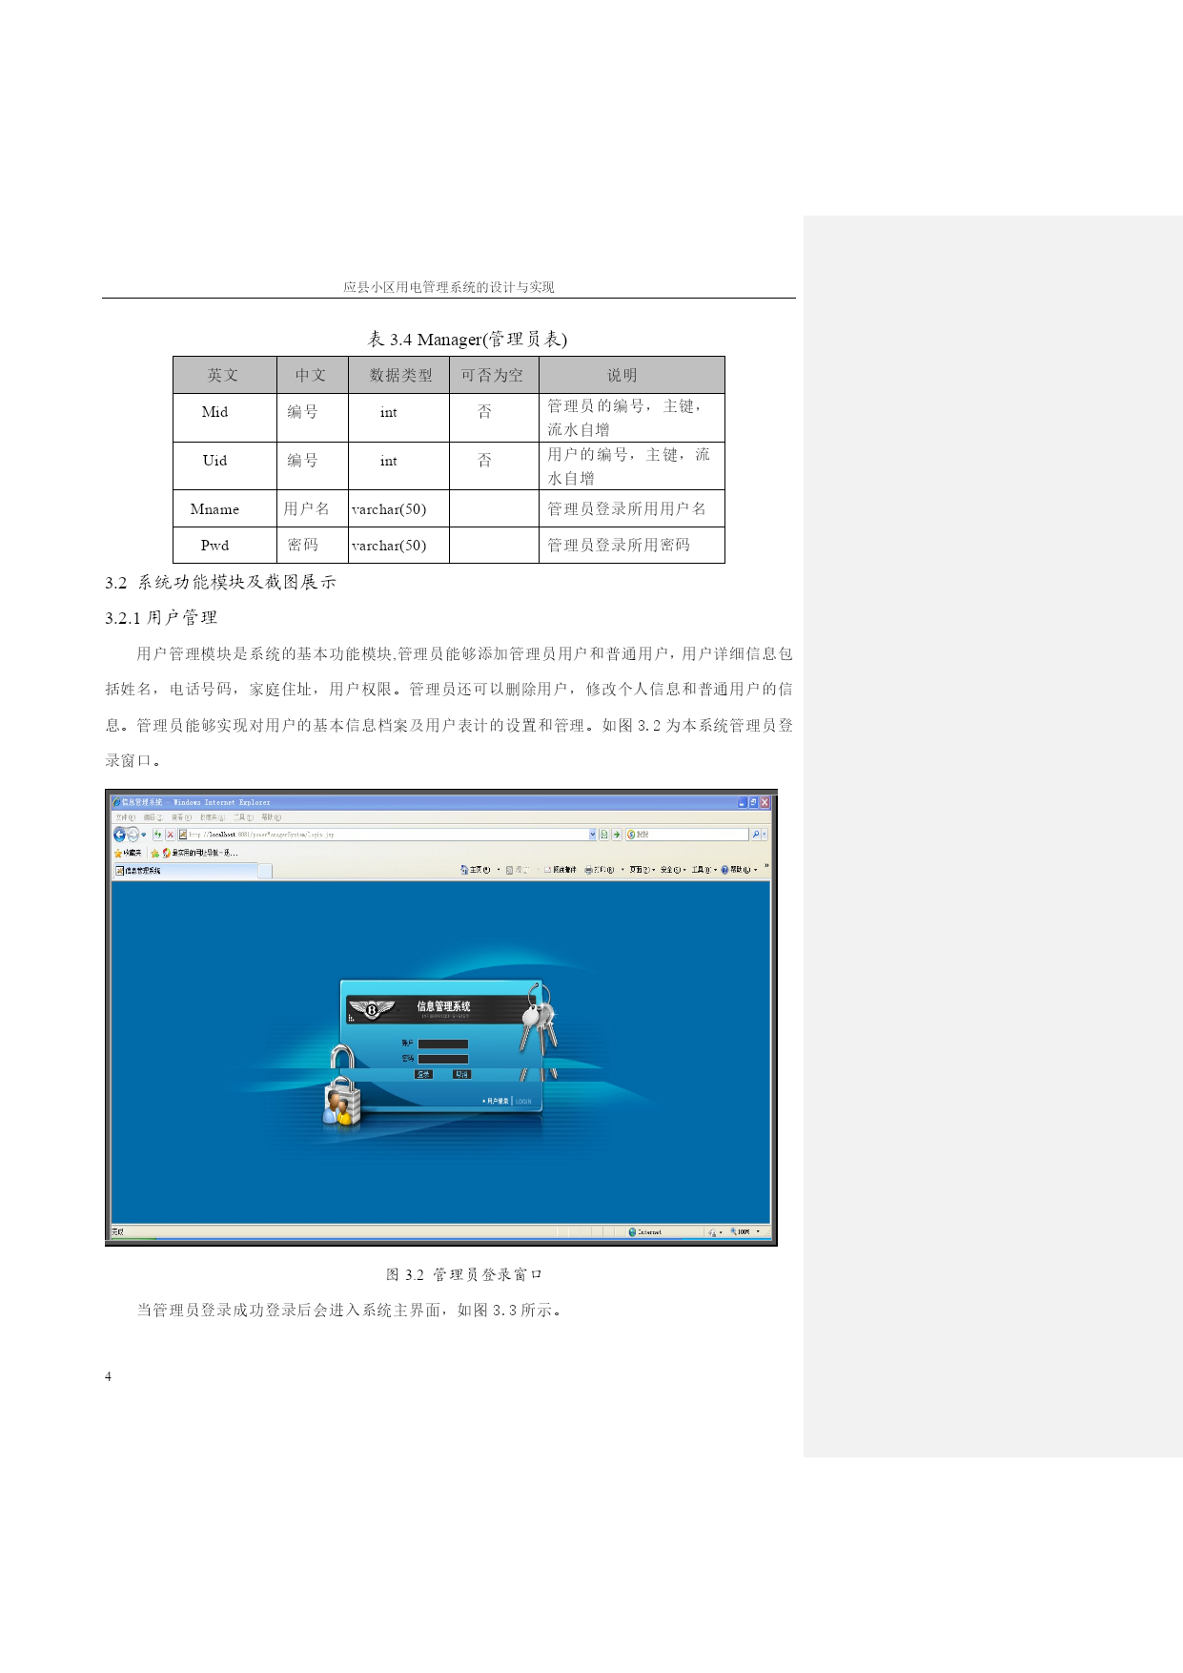Screen dimensions: 1183x1673
Task: Open the 查看 menu in Internet Explorer
Action: (x=181, y=817)
